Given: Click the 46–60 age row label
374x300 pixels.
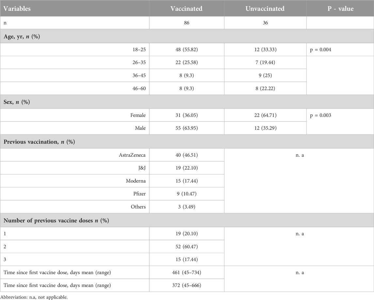Looking at the screenshot, I should [x=139, y=88].
